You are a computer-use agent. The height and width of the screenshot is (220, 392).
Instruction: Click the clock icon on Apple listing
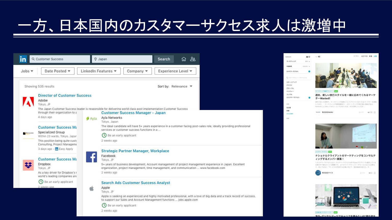tap(104, 205)
